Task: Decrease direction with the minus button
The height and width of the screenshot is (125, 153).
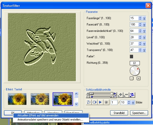Action: point(132,78)
